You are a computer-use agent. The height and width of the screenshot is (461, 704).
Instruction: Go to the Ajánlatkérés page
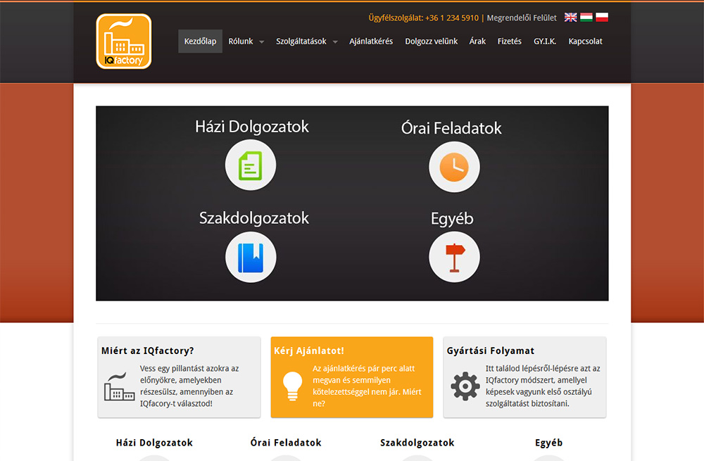[x=371, y=42]
